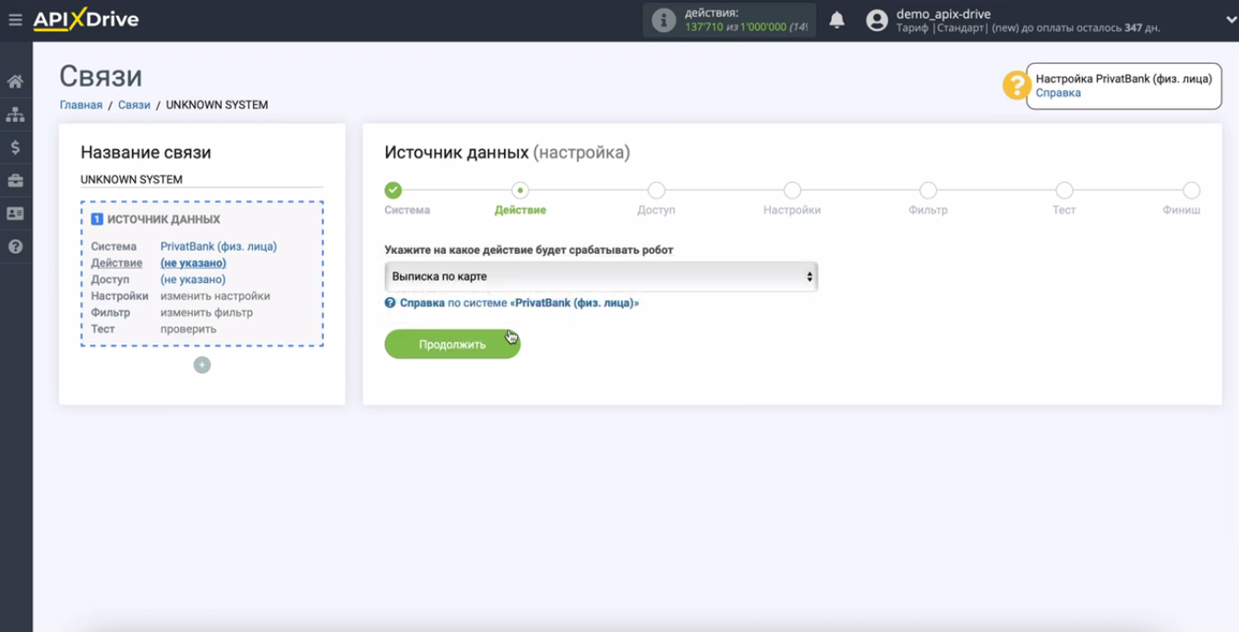Open the notifications bell
Image resolution: width=1239 pixels, height=632 pixels.
pyautogui.click(x=836, y=19)
